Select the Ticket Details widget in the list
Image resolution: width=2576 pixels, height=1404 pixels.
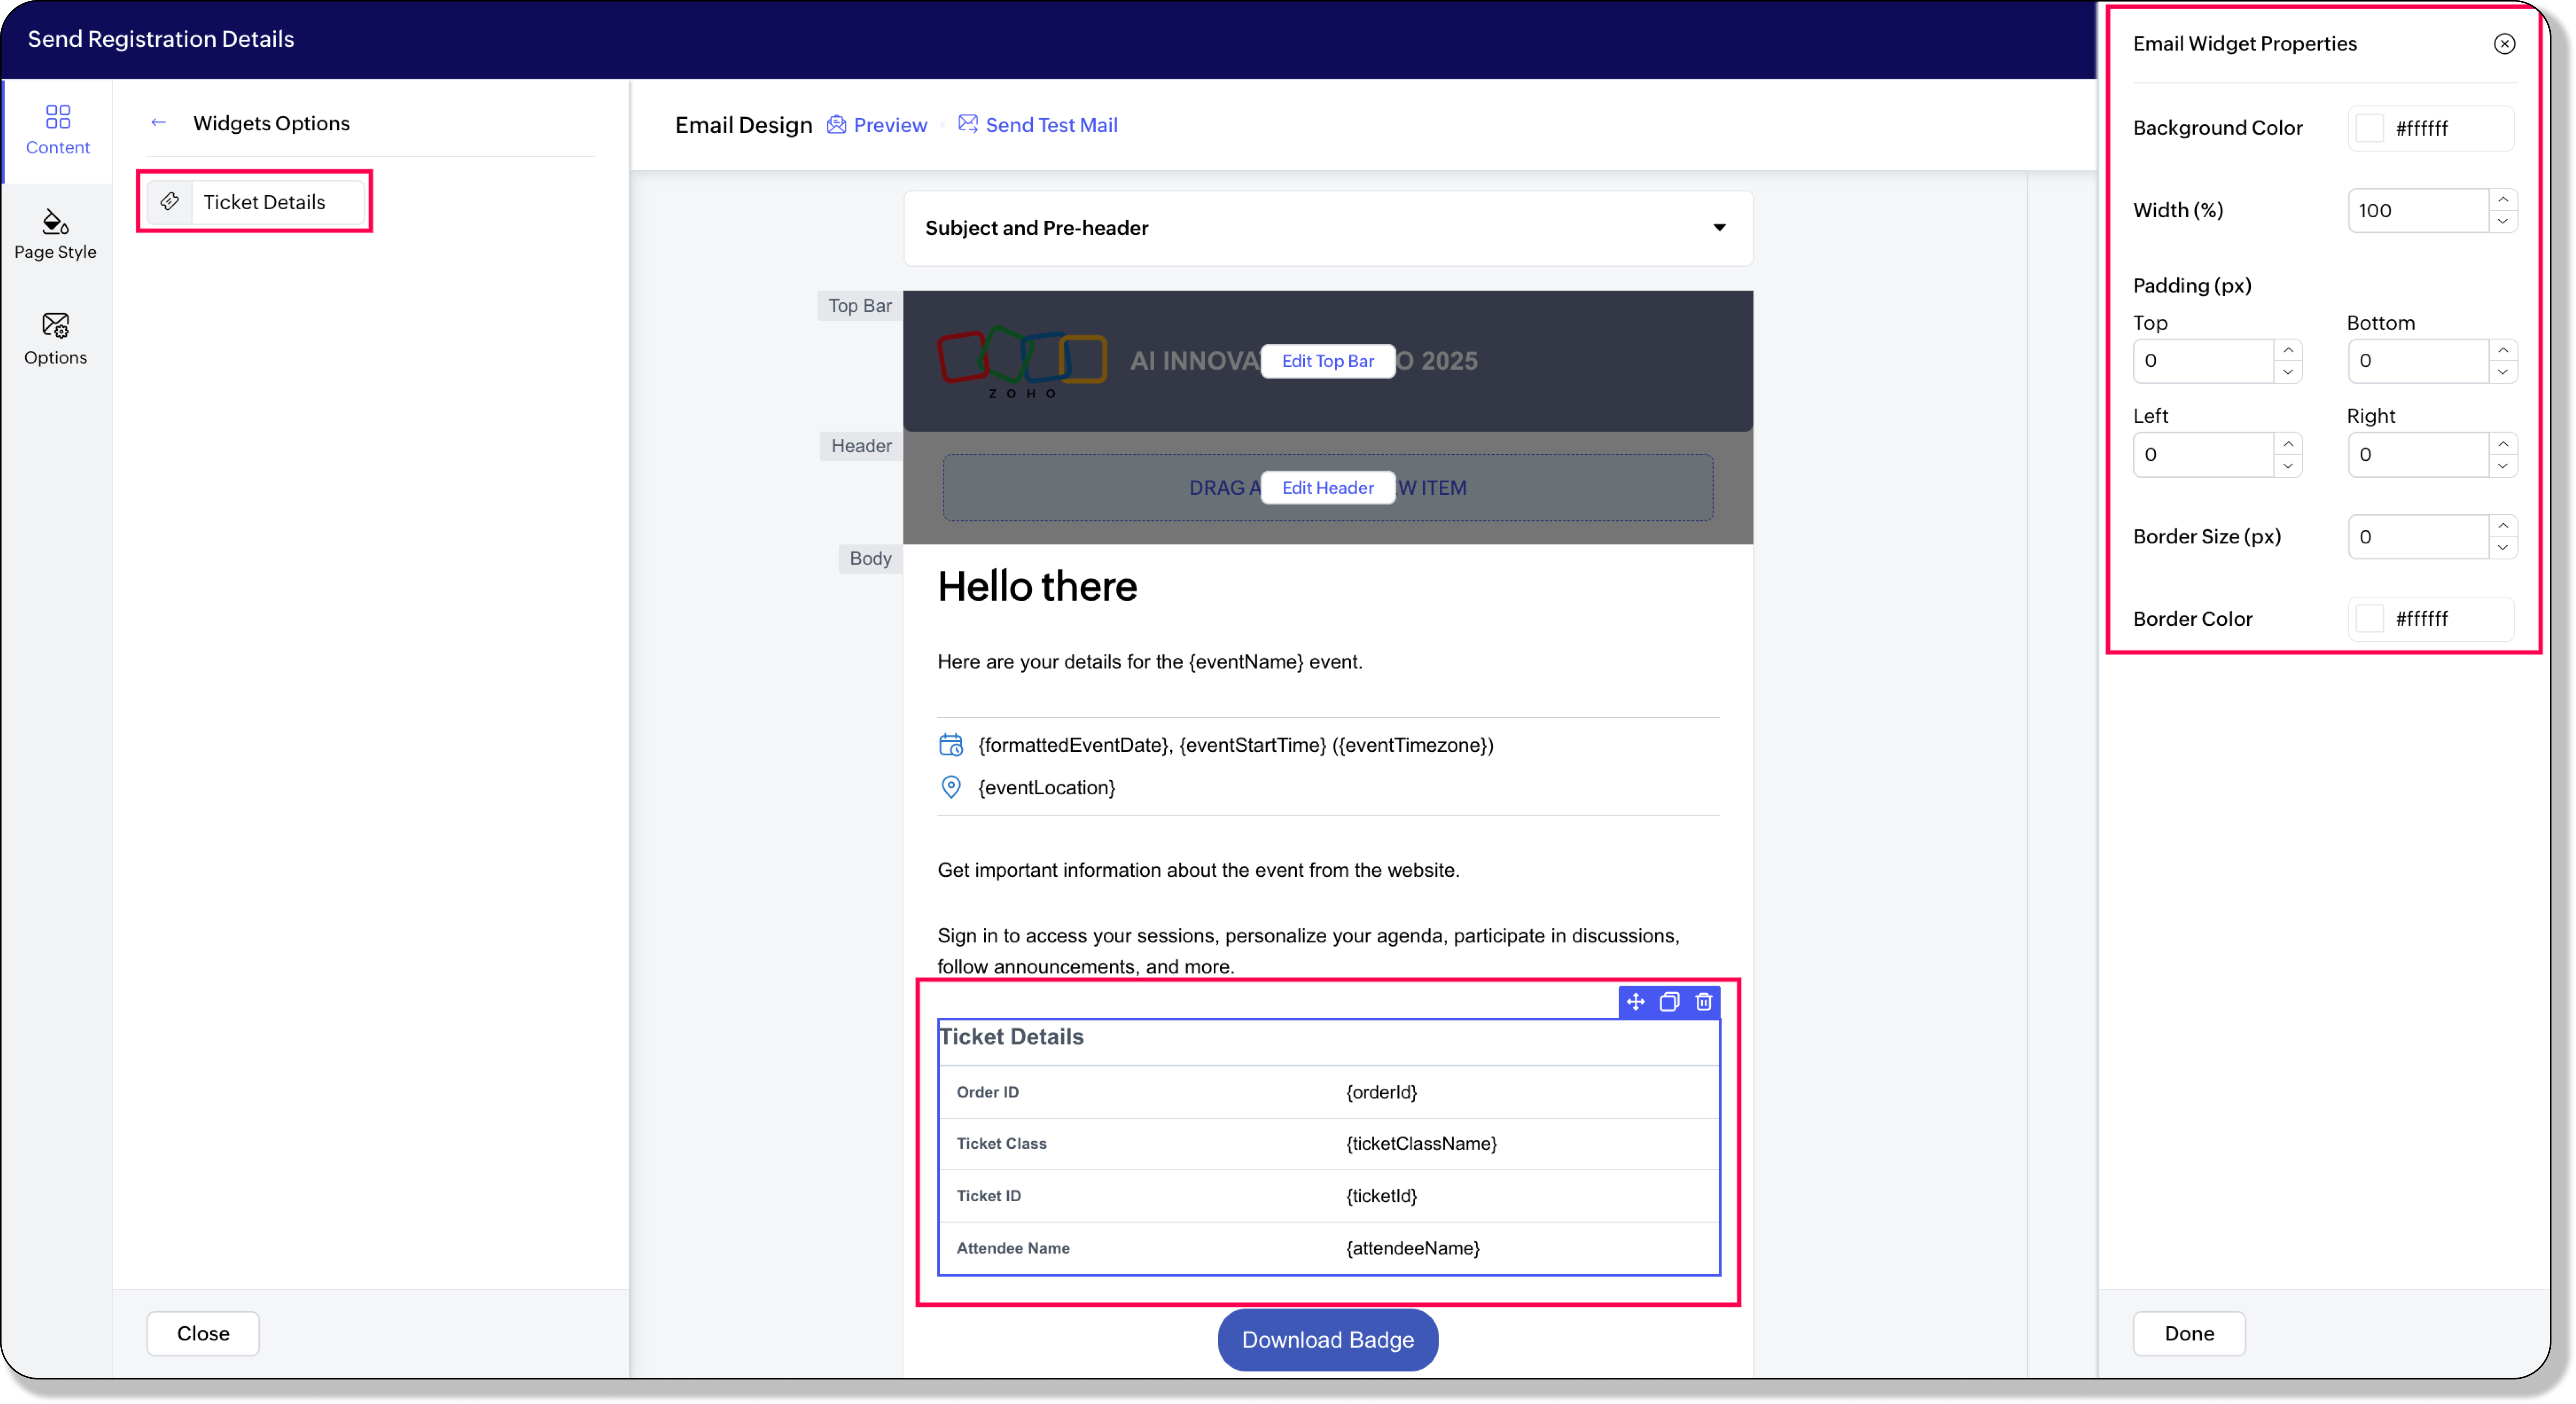coord(255,202)
